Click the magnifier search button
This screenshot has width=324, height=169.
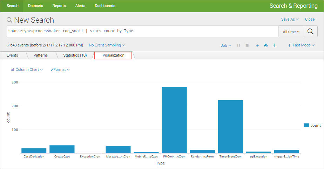pyautogui.click(x=310, y=31)
